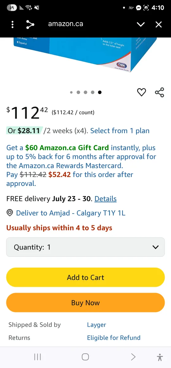This screenshot has width=171, height=368.
Task: Tap the location pin icon
Action: click(x=9, y=213)
